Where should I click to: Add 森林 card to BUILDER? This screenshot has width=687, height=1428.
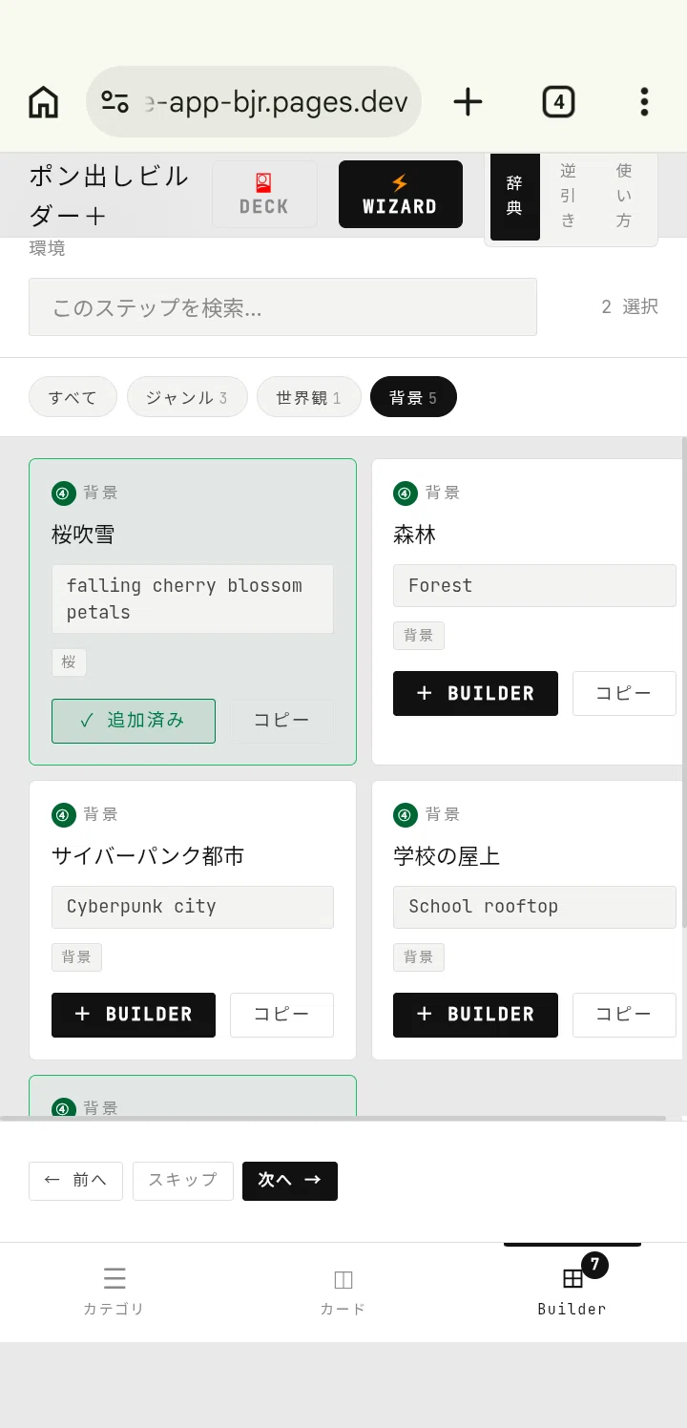pyautogui.click(x=475, y=693)
